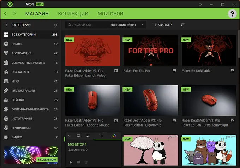
Task: Click the Пейзаж mountain icon
Action: (x=6, y=100)
